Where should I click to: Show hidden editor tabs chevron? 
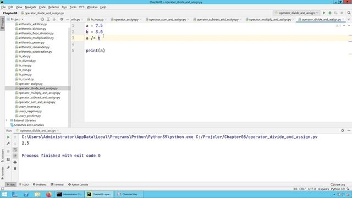(349, 20)
